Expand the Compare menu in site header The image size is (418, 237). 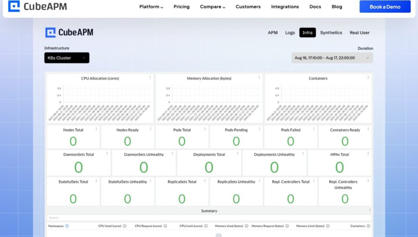(212, 7)
